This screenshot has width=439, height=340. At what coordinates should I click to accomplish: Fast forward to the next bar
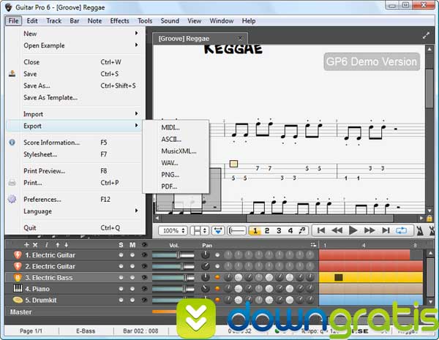pos(369,230)
